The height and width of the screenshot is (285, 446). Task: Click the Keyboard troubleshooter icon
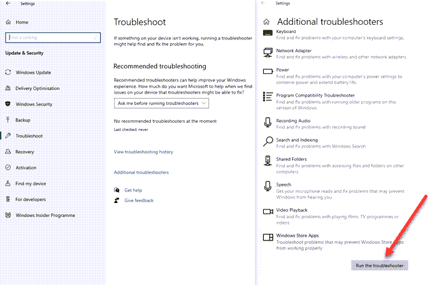click(268, 33)
